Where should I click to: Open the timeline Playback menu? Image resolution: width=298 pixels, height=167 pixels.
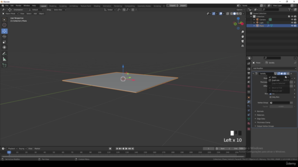tap(13, 148)
